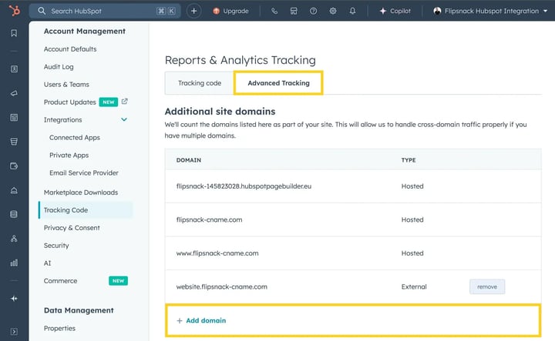The image size is (555, 341).
Task: Click the HubSpot sprocket logo
Action: pyautogui.click(x=14, y=11)
